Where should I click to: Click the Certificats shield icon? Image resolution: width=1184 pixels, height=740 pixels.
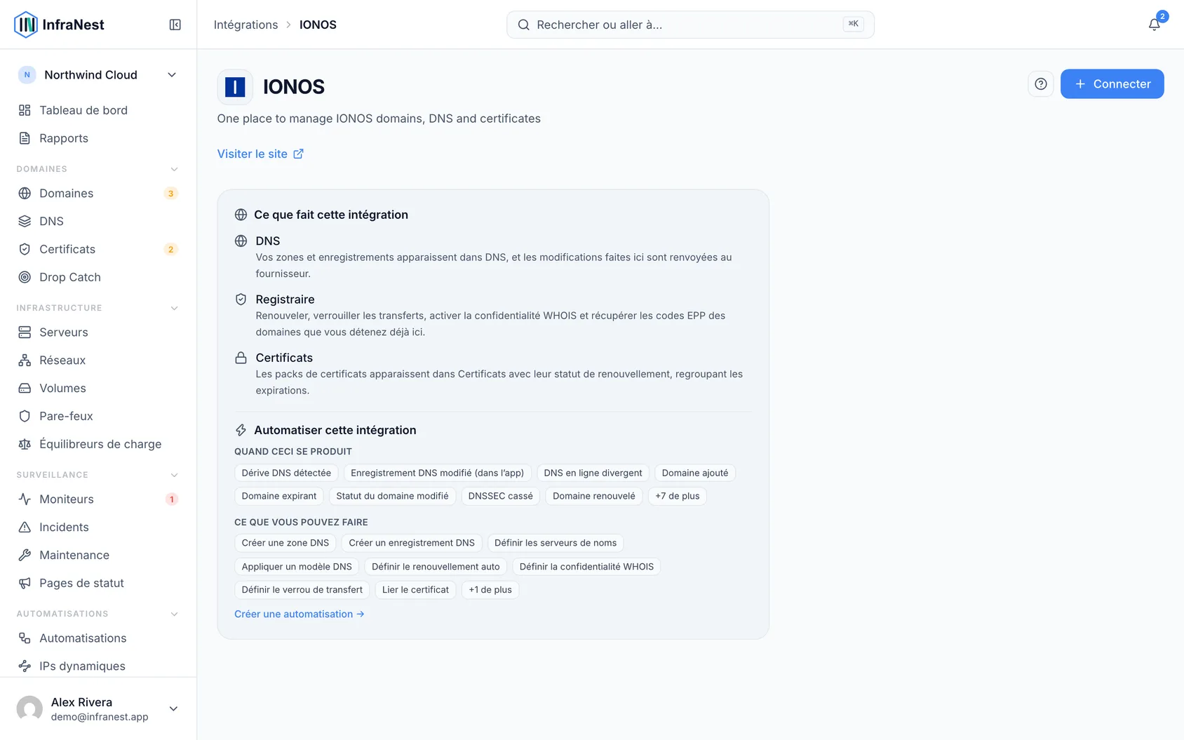[x=25, y=249]
